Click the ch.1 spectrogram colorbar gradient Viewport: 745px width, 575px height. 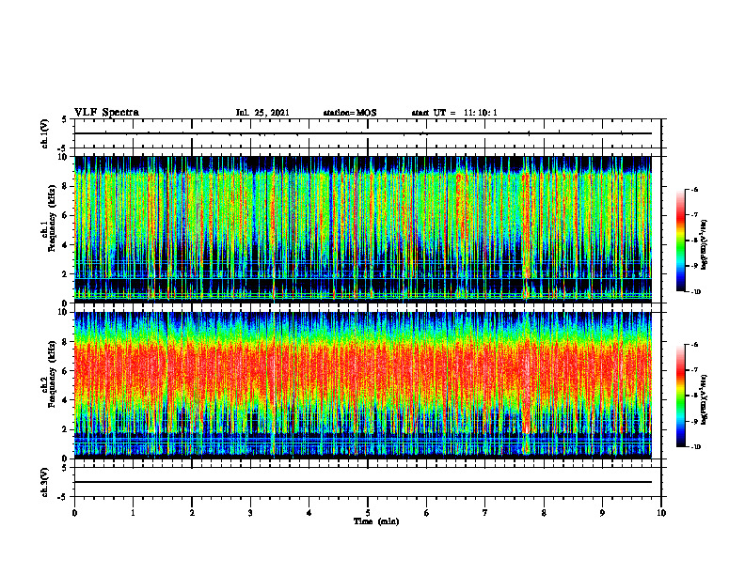click(680, 241)
